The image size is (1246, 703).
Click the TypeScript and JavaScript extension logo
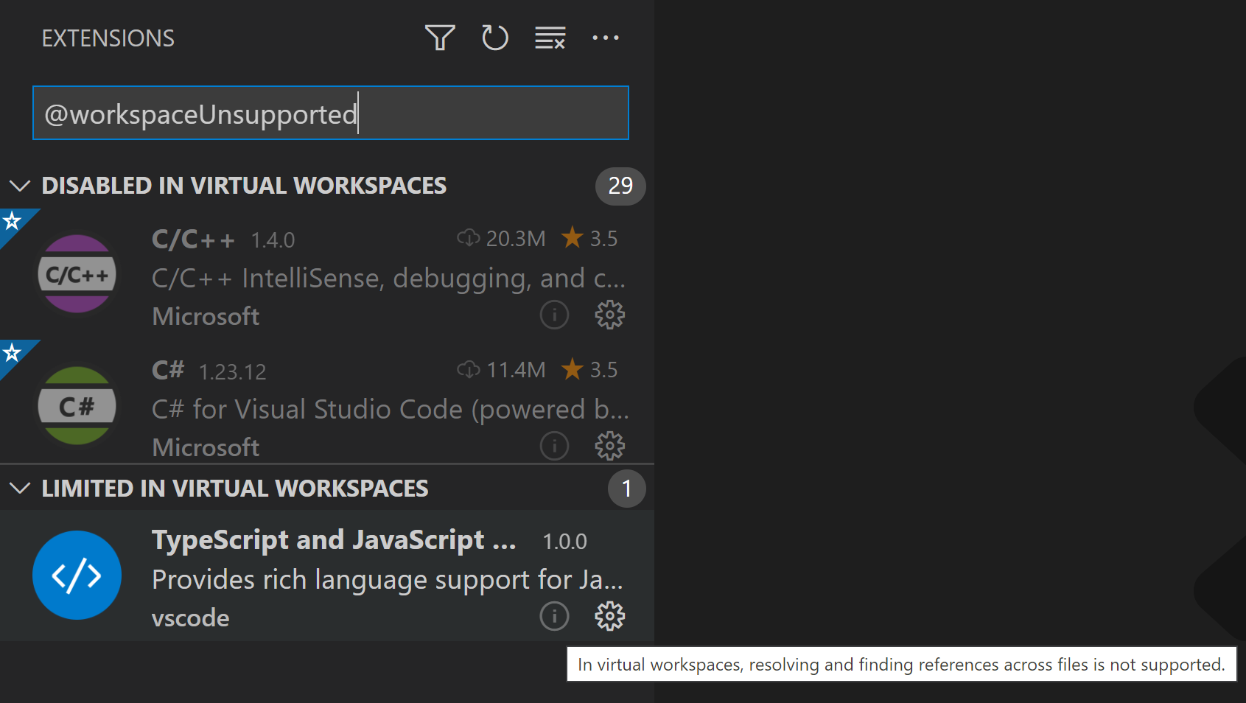pyautogui.click(x=77, y=575)
